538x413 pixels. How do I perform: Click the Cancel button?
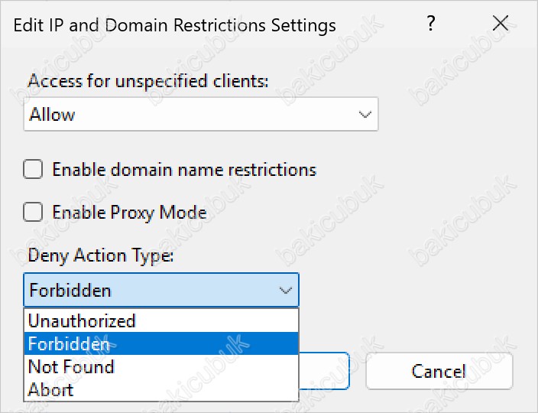[439, 371]
